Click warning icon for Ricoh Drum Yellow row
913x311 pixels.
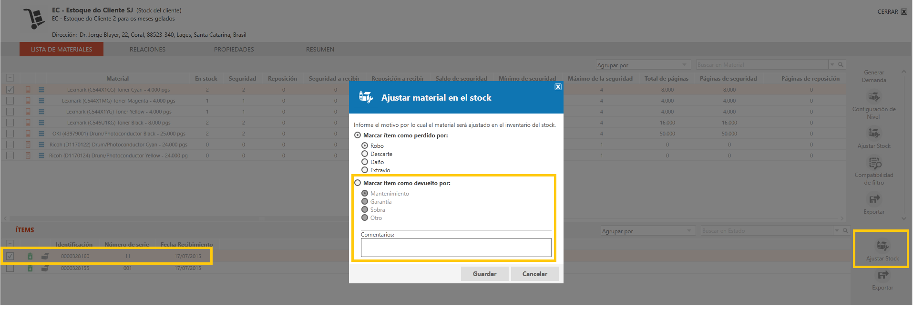(28, 155)
